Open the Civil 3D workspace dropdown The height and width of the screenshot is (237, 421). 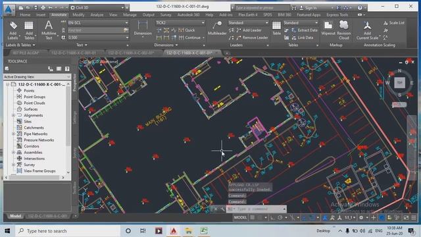pyautogui.click(x=98, y=7)
